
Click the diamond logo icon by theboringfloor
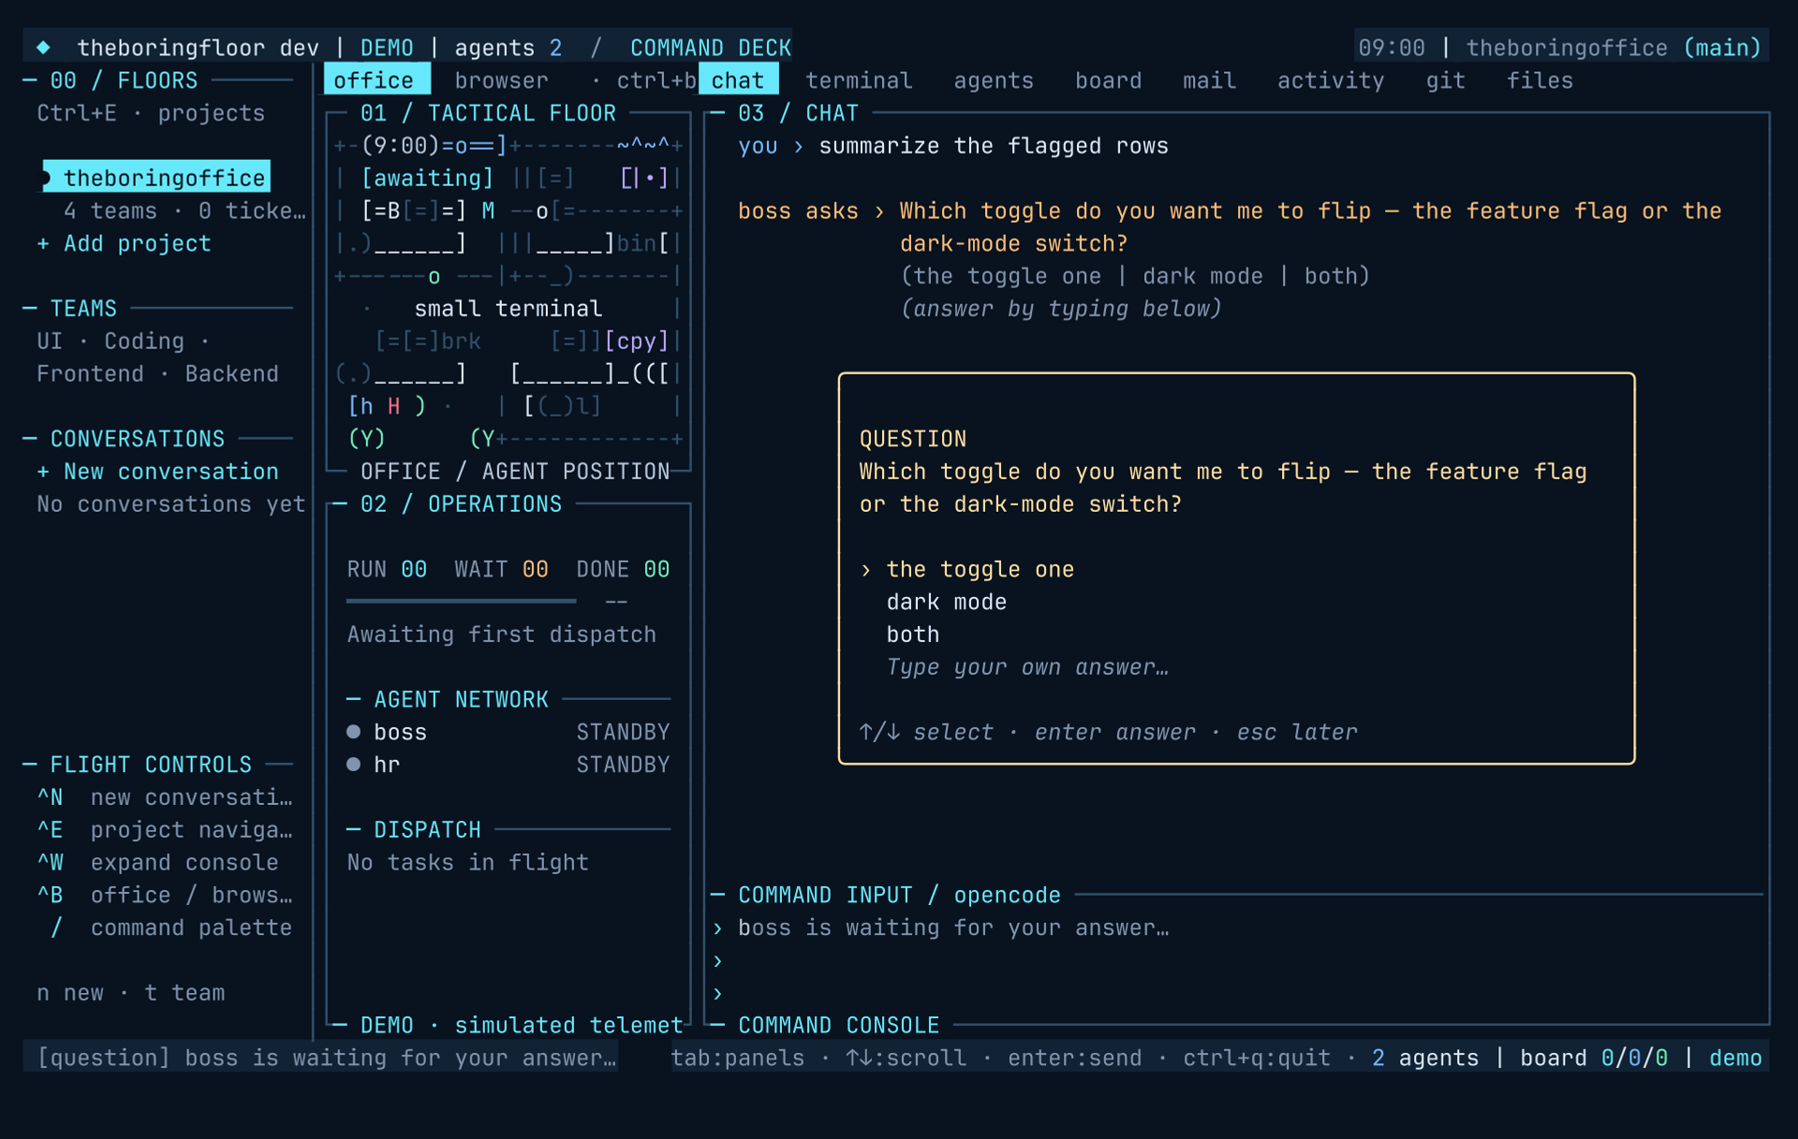tap(43, 48)
